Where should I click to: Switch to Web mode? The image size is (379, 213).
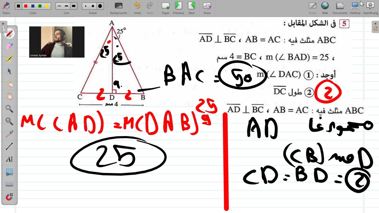click(325, 8)
